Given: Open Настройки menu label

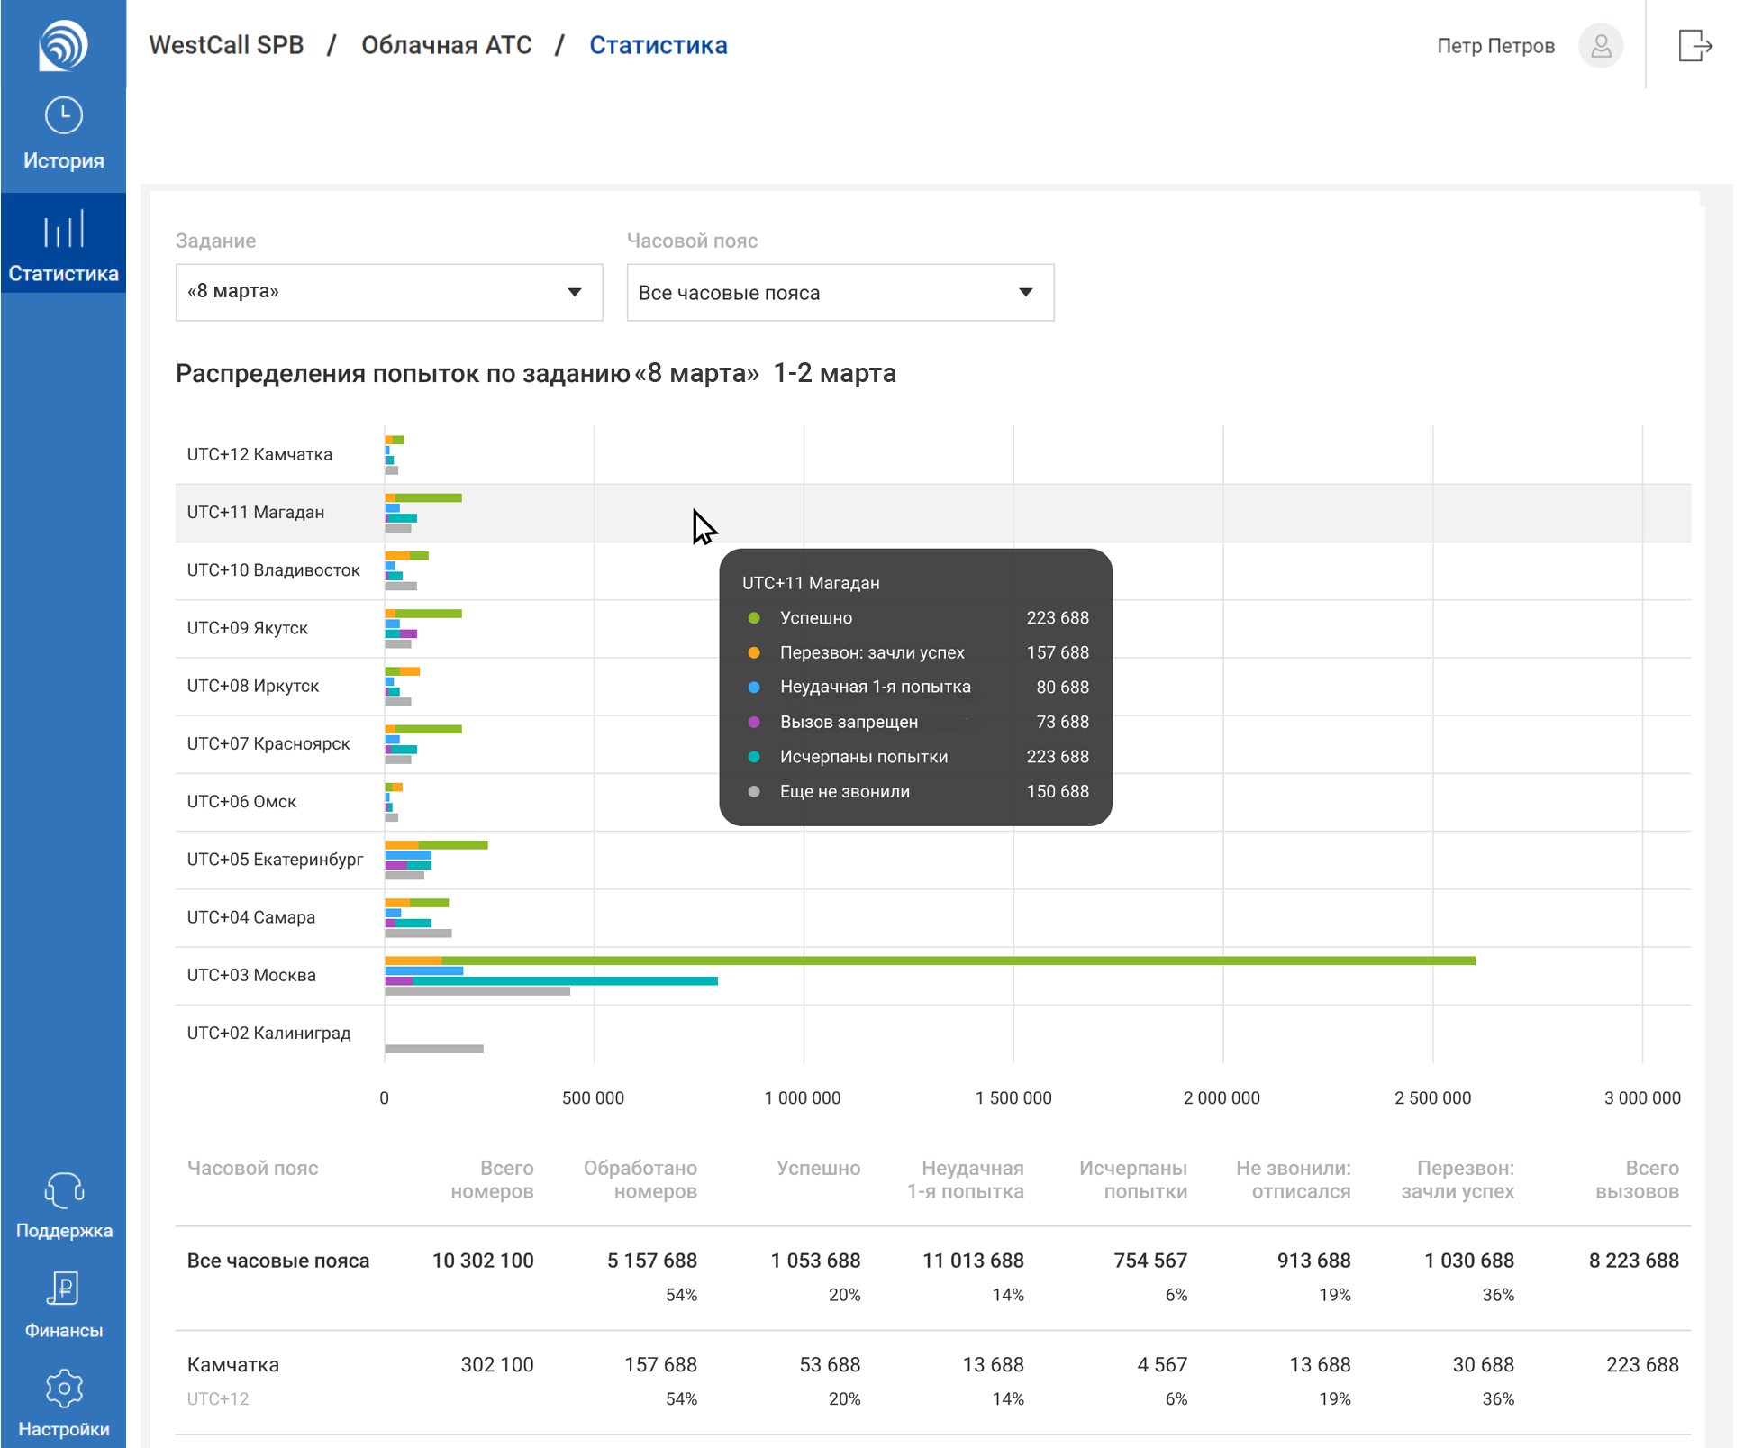Looking at the screenshot, I should [63, 1429].
